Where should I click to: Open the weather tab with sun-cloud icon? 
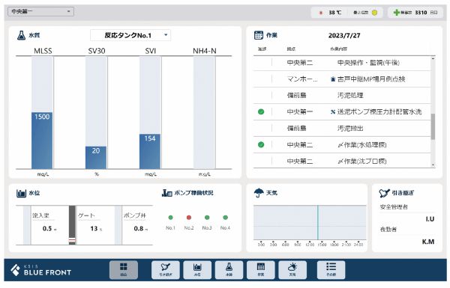[292, 270]
